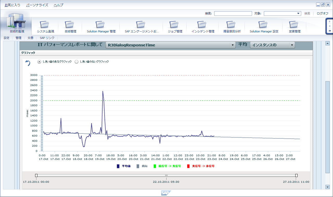
Task: Click the scroll down arrow of the vertical scrollbar
Action: [x=328, y=187]
